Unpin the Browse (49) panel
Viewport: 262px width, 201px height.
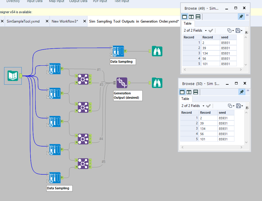pyautogui.click(x=241, y=16)
